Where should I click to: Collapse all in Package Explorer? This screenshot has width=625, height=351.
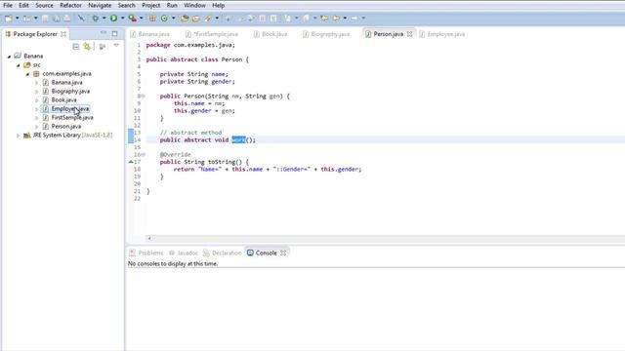pos(76,47)
